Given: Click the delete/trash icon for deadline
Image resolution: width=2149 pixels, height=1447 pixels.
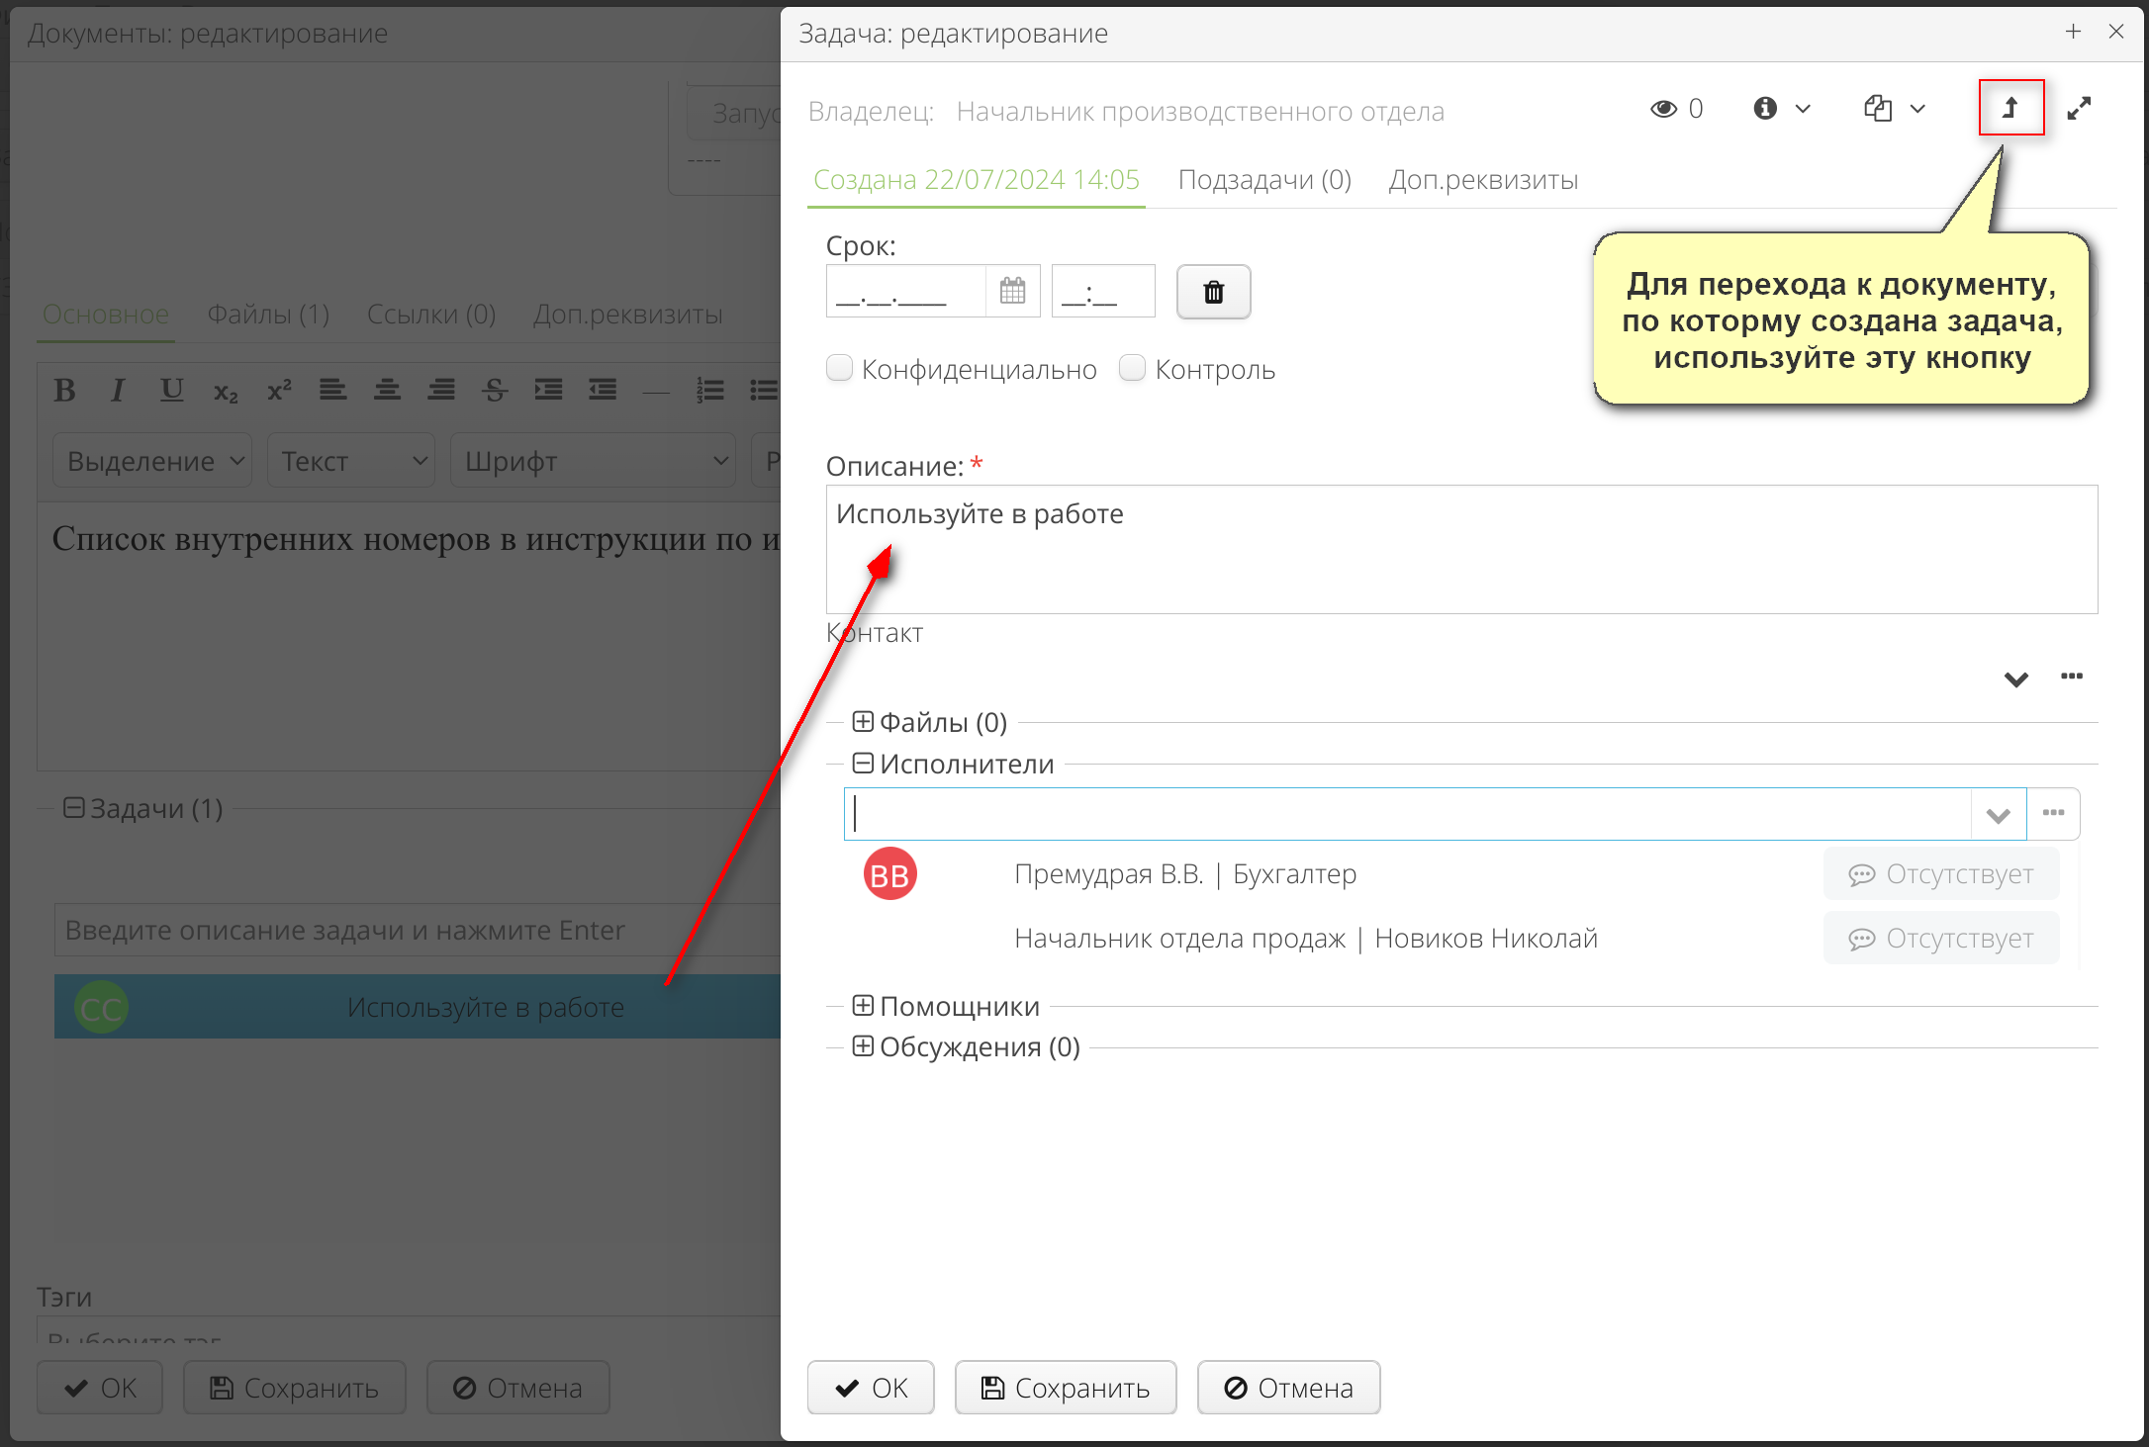Looking at the screenshot, I should tap(1213, 293).
